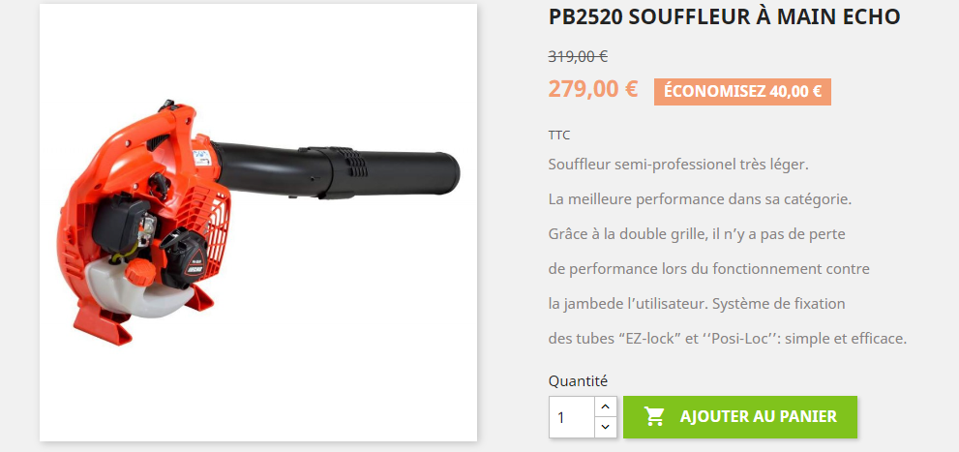
Task: Click the Quantité label
Action: (578, 381)
